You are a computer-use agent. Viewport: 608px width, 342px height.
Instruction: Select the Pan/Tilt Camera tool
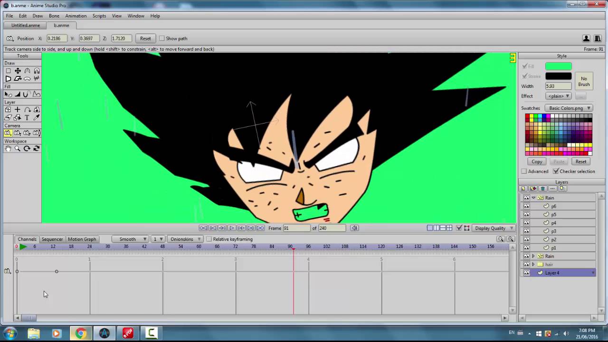coord(37,133)
